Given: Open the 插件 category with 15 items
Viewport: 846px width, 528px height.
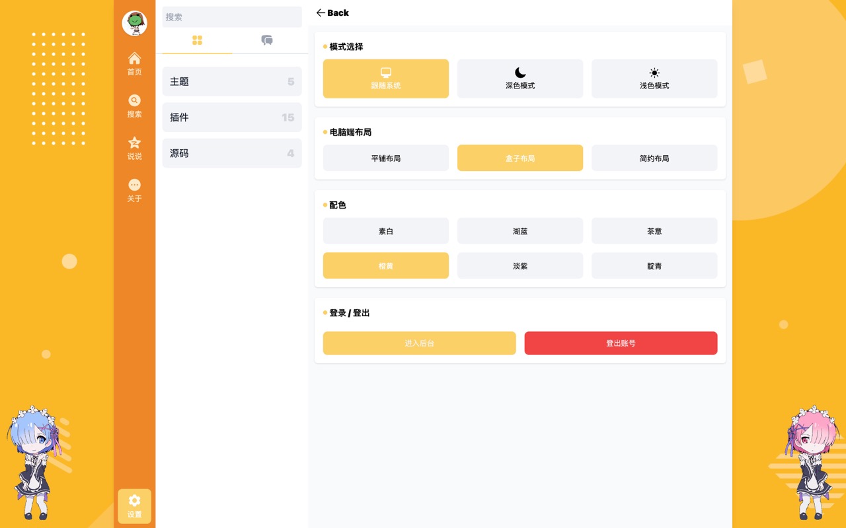Looking at the screenshot, I should pos(232,117).
